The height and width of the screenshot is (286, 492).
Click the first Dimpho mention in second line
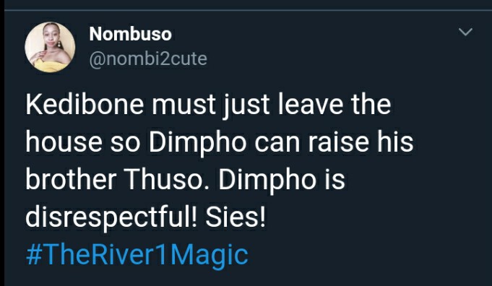pos(198,144)
